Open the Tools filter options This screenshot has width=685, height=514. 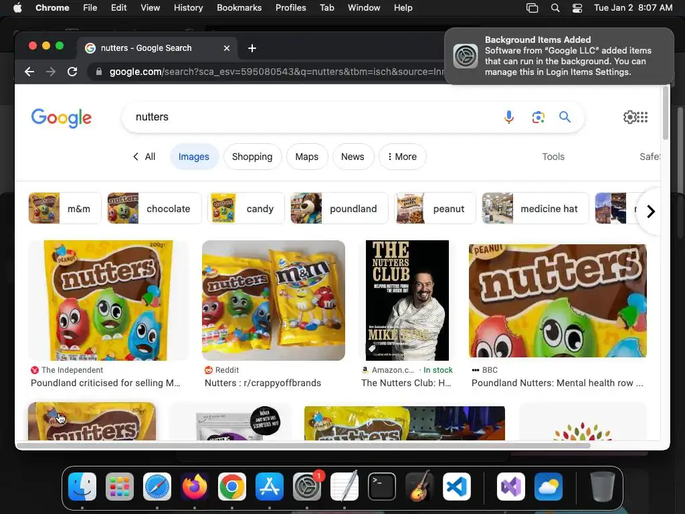coord(553,157)
